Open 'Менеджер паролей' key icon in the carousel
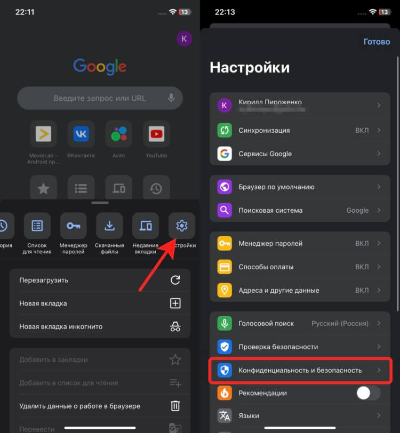400x433 pixels. 73,226
